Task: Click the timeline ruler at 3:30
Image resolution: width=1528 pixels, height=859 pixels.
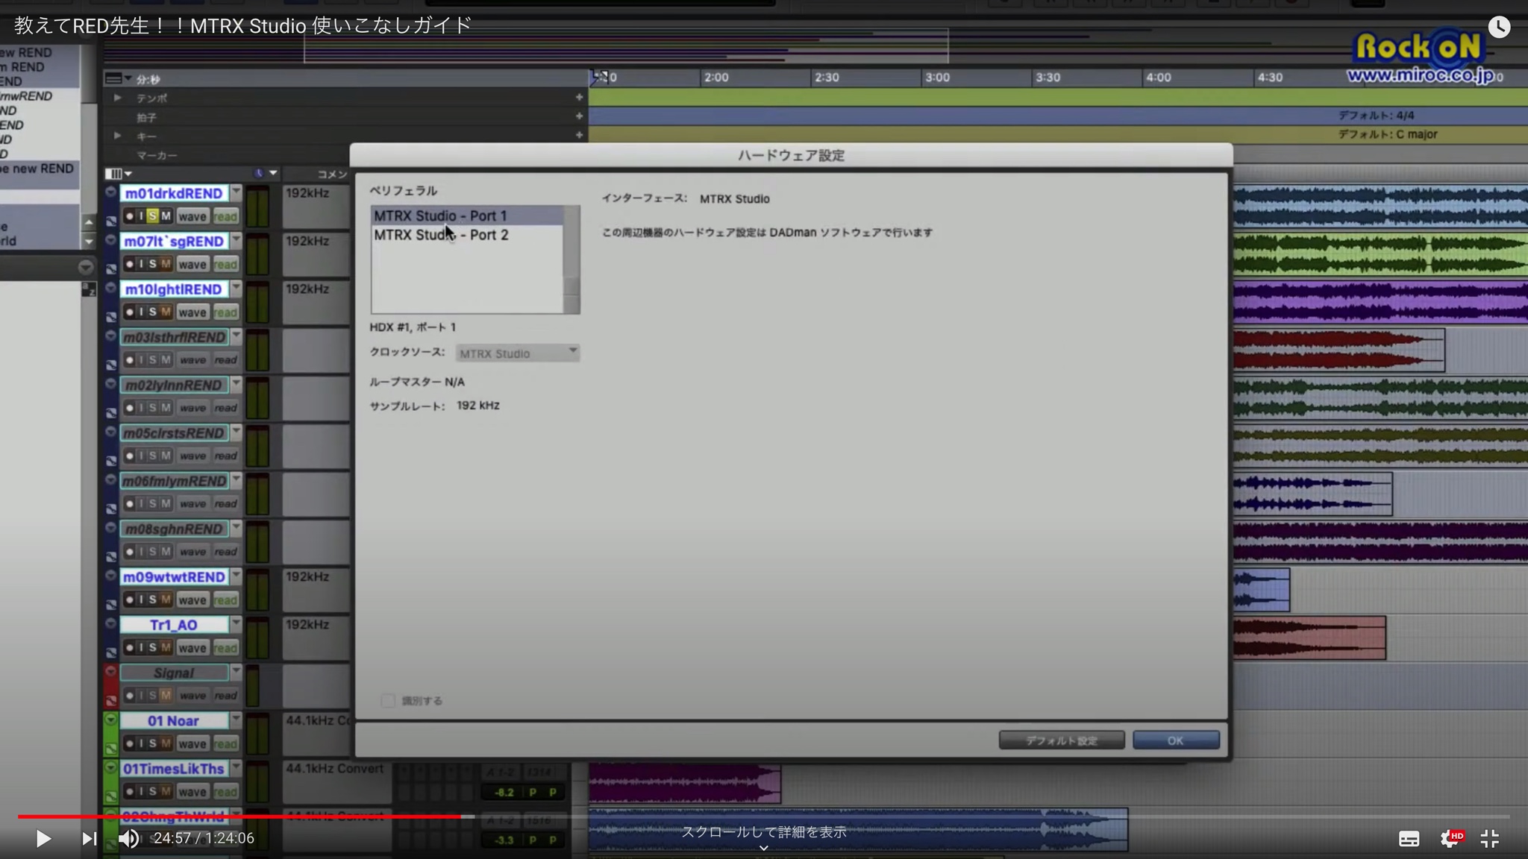Action: click(1048, 78)
